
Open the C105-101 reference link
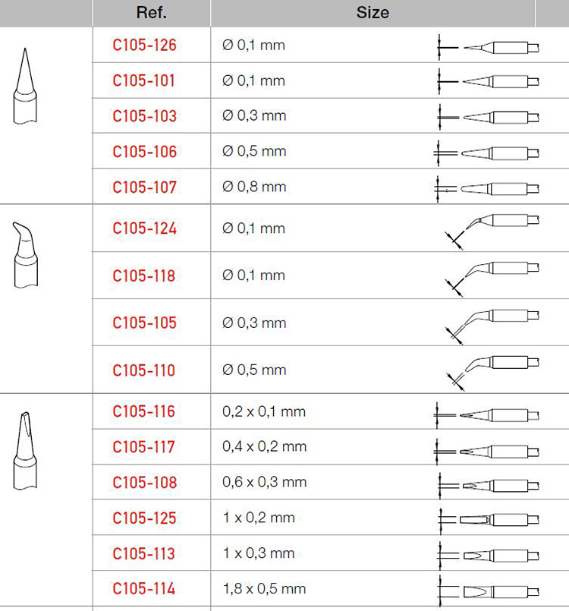coord(145,80)
